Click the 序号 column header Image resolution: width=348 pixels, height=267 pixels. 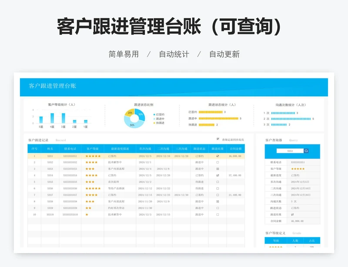tap(34, 149)
